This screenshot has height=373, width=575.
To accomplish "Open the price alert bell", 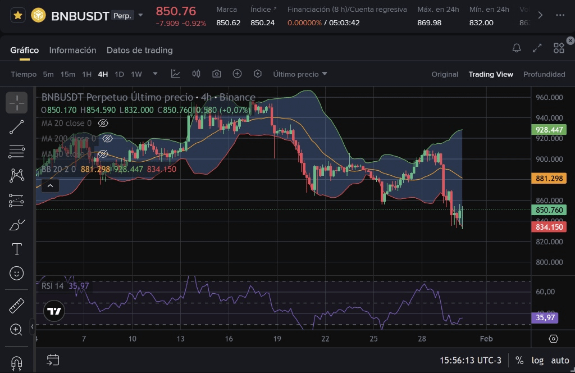I will coord(517,48).
